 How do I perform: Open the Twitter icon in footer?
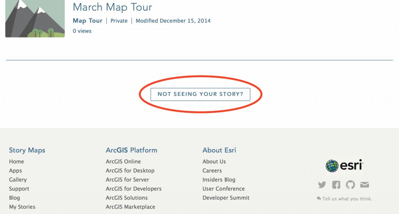tap(322, 185)
